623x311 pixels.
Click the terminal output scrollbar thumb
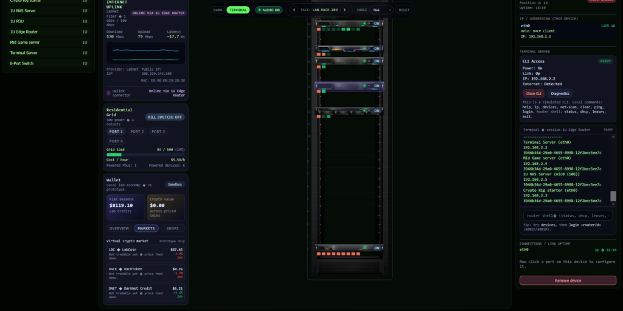coord(613,196)
